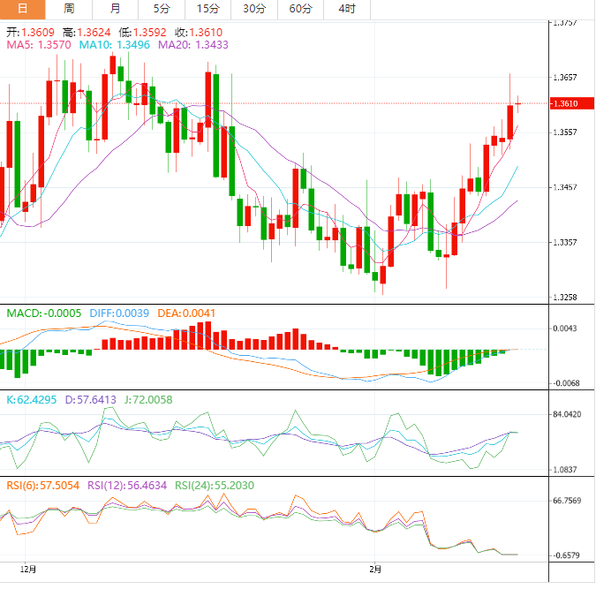Click the DIFF:0.0039 value label

[x=119, y=313]
